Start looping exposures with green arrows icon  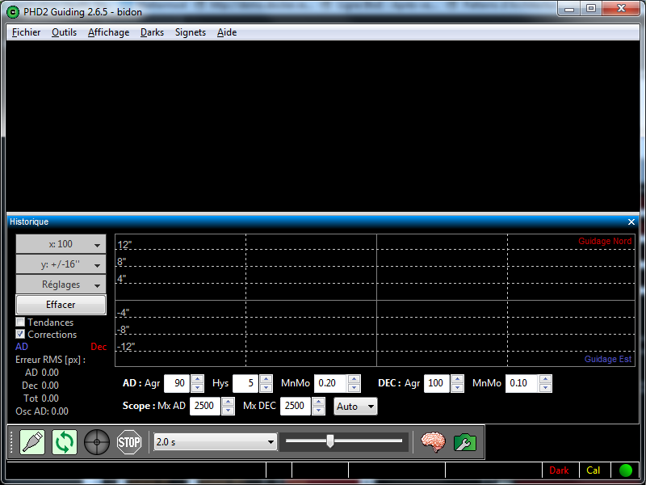(65, 442)
